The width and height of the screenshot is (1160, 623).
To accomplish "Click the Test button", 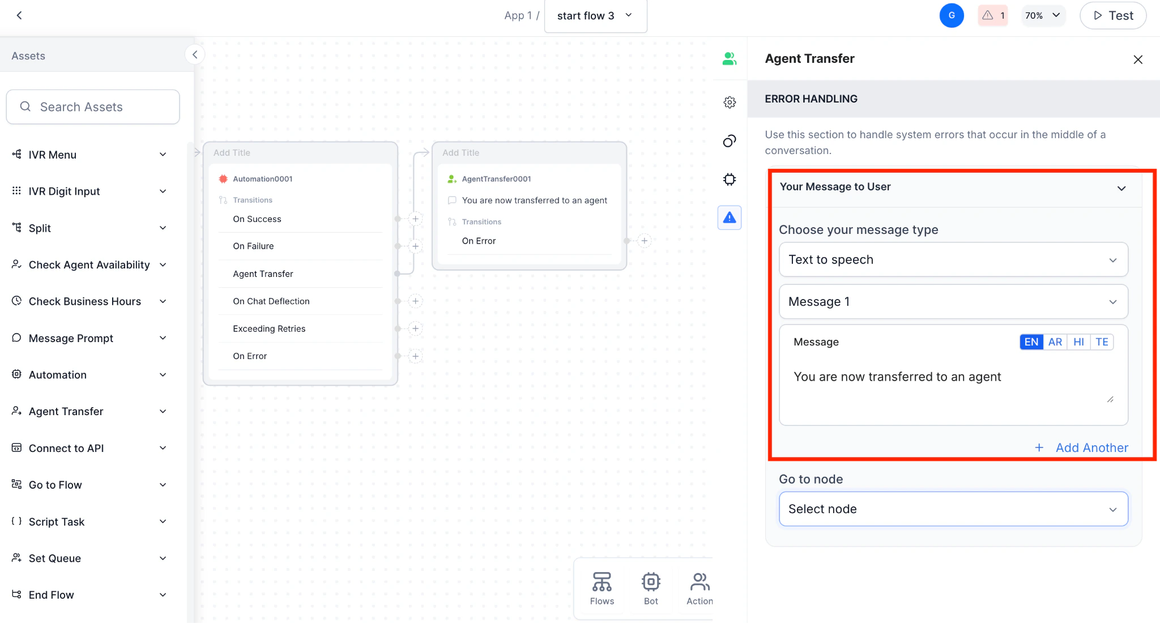I will click(1112, 16).
